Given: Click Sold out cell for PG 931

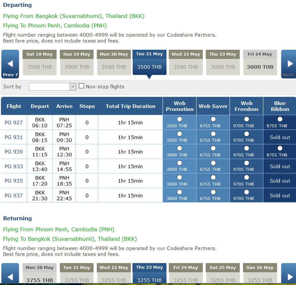Looking at the screenshot, I should click(280, 137).
